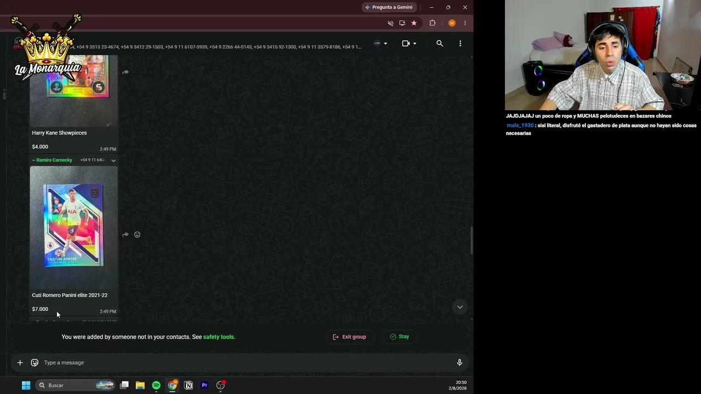Forward the Cuti Romero card message
The height and width of the screenshot is (394, 701).
pos(125,235)
